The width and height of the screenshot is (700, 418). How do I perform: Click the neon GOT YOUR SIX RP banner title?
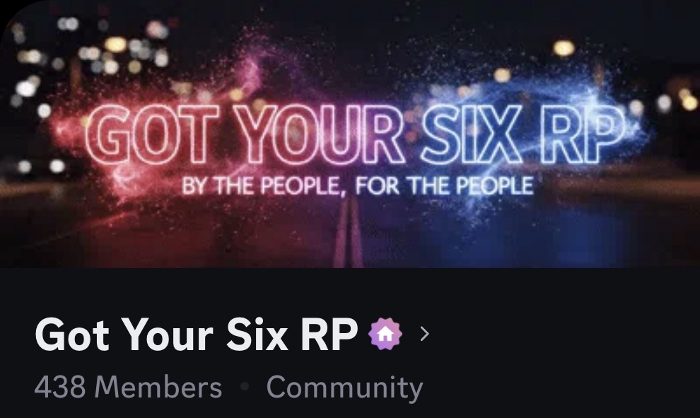tap(355, 134)
